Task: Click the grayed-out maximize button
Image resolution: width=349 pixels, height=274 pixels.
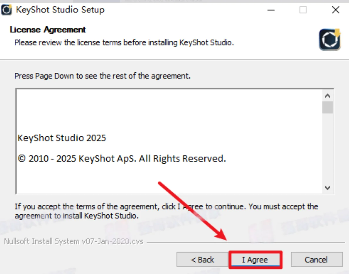Action: click(303, 10)
